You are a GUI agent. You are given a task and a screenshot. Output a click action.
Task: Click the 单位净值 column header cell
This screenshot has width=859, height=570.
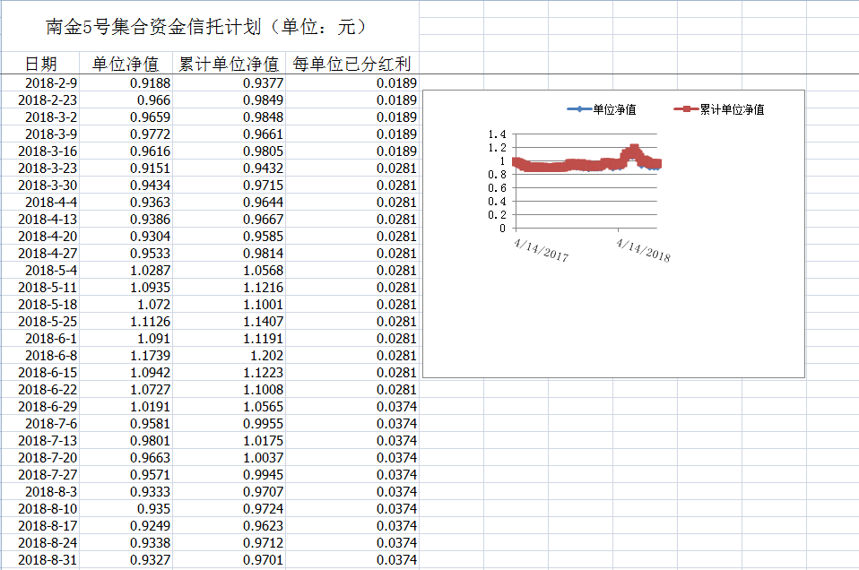(126, 64)
